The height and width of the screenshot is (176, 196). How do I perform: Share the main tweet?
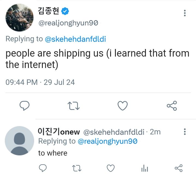[172, 106]
